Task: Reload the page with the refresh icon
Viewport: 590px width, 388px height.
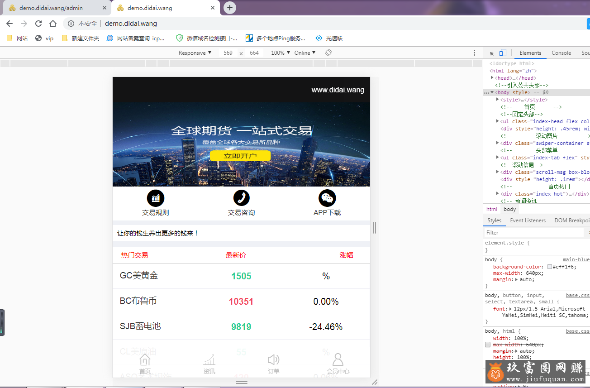Action: [x=38, y=24]
